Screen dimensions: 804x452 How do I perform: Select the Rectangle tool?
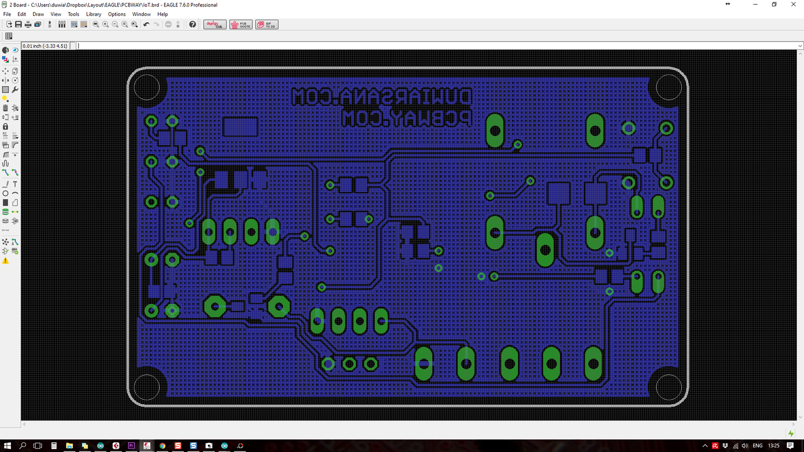click(x=6, y=202)
